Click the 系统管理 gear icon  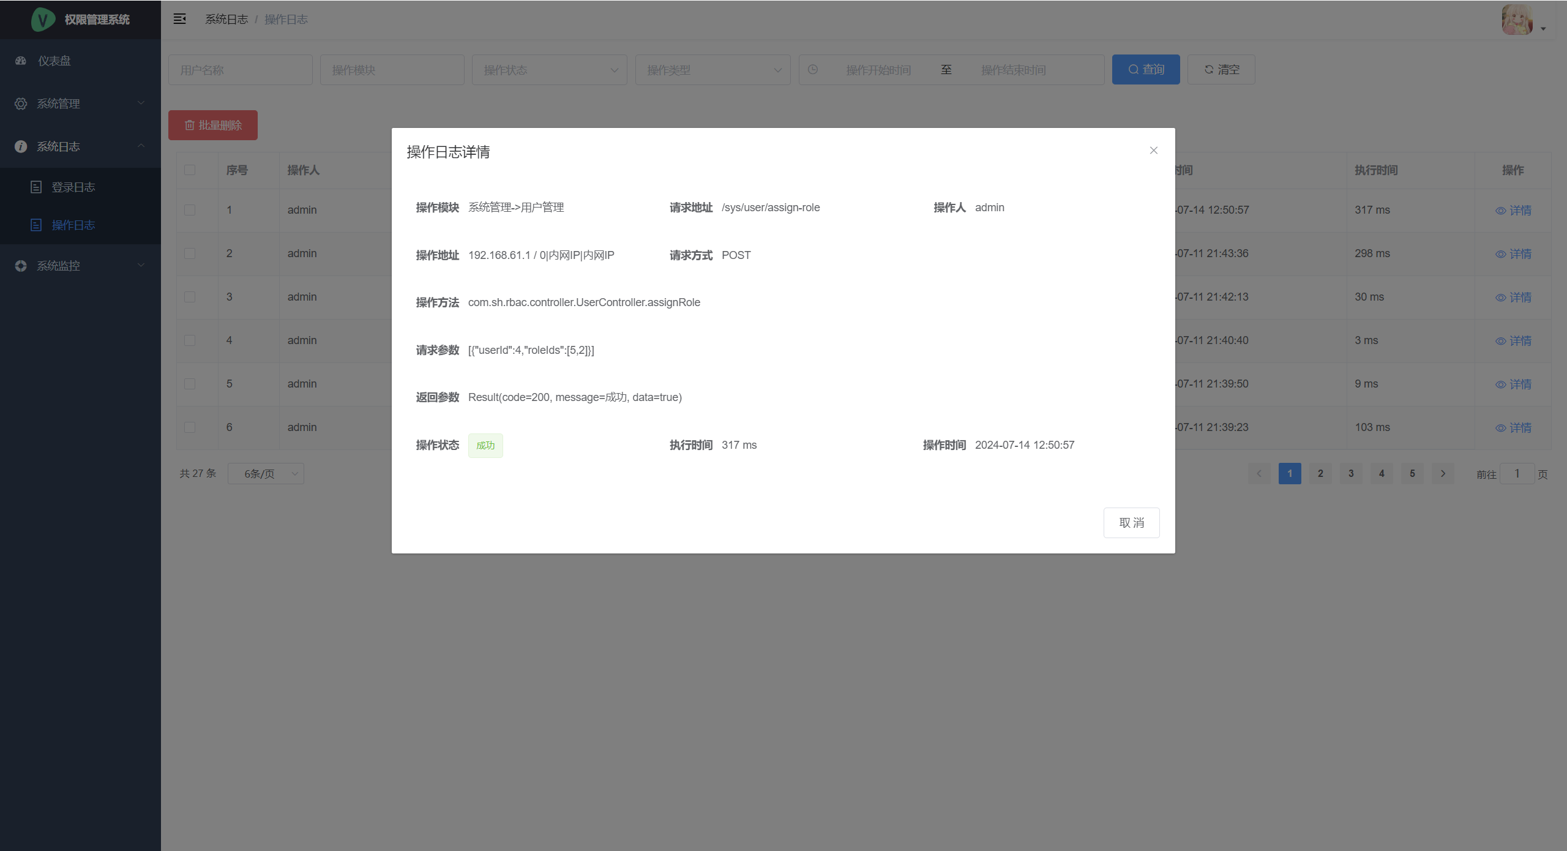(x=21, y=103)
